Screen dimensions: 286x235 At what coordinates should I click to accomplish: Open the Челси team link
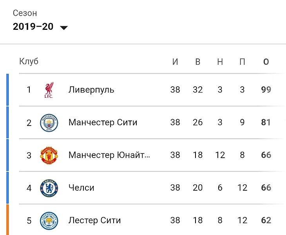coord(81,188)
